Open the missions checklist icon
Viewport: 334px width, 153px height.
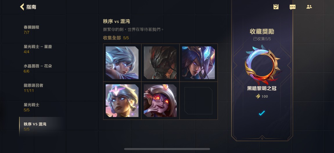point(276,7)
